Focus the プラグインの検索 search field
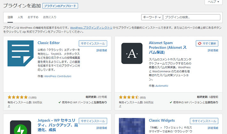Image resolution: width=227 pixels, height=134 pixels. [x=192, y=17]
